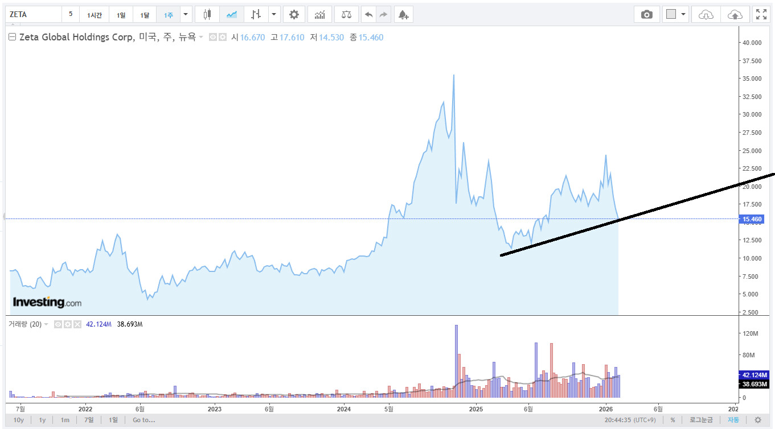Select 1달 interval
The image size is (775, 429).
pos(145,15)
